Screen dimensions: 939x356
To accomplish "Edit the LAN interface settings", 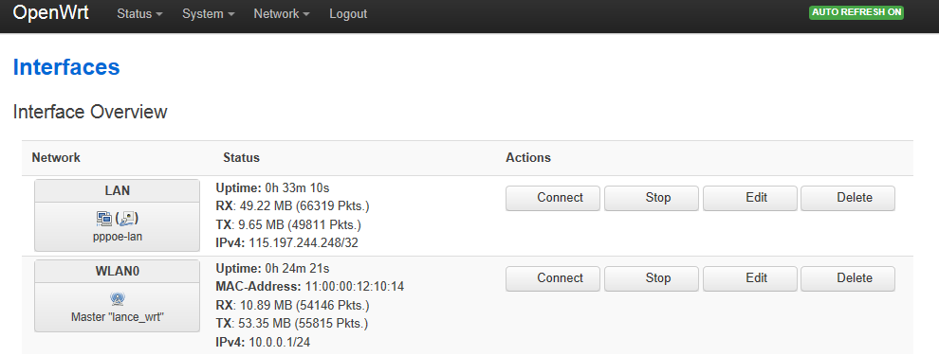I will (749, 198).
